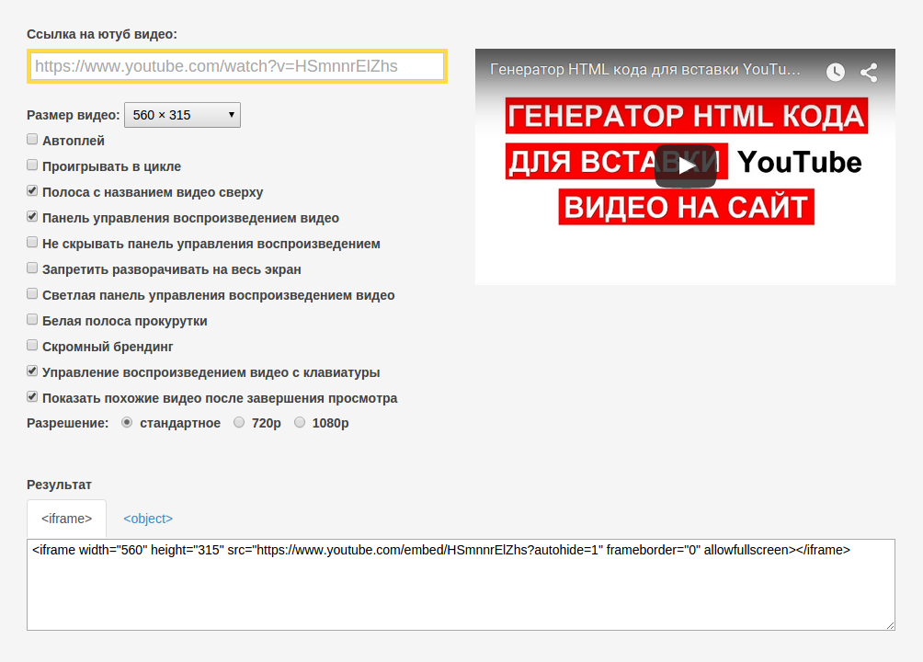Click the Результат heading
923x662 pixels.
click(59, 485)
